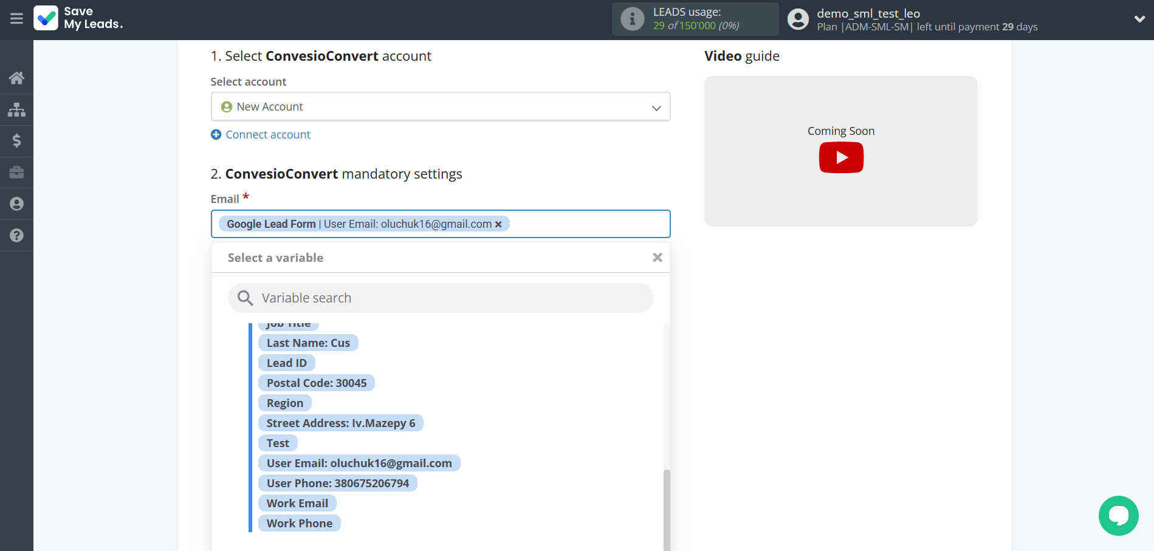Click the demo_sml_test_leo account name
The height and width of the screenshot is (551, 1154).
(x=868, y=13)
